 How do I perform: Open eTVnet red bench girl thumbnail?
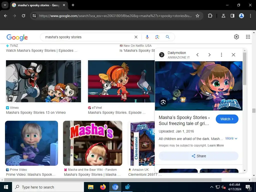(121, 81)
